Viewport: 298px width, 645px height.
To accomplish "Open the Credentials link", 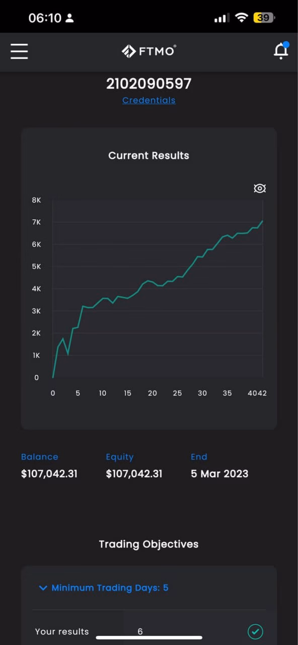I will 149,100.
